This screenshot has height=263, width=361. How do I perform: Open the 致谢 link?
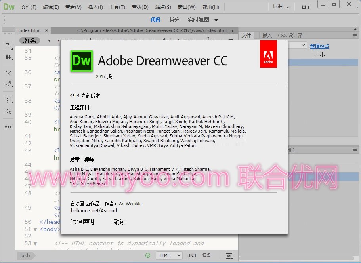pyautogui.click(x=119, y=222)
